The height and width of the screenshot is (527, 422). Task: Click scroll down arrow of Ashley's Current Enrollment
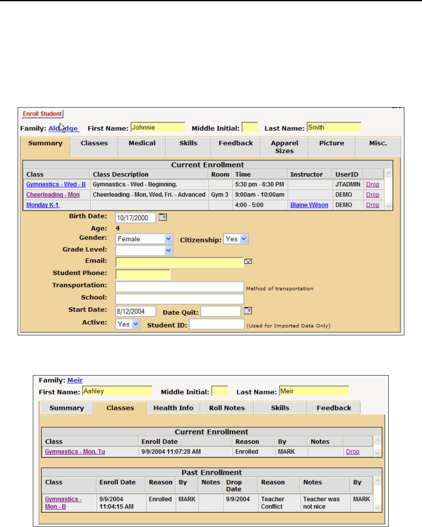pos(378,453)
